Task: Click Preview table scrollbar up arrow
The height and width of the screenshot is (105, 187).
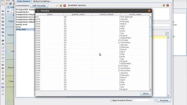Action: click(x=150, y=17)
